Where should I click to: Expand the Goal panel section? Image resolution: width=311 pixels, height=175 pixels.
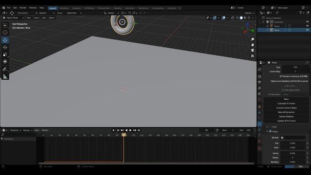pos(267,126)
